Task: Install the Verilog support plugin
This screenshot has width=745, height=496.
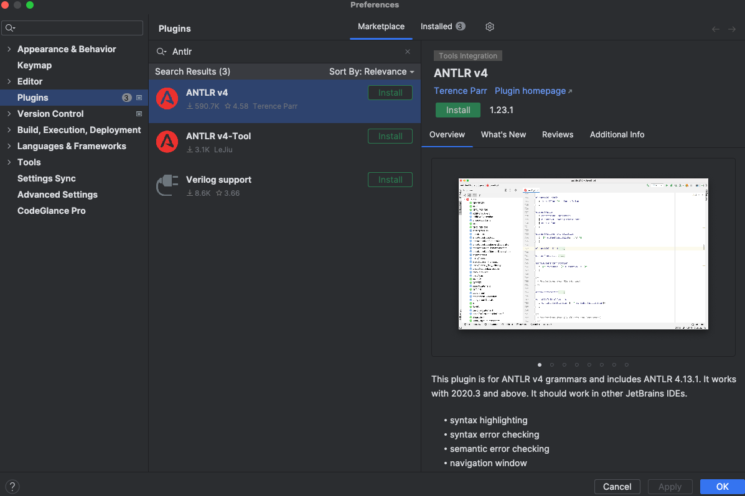Action: 390,180
